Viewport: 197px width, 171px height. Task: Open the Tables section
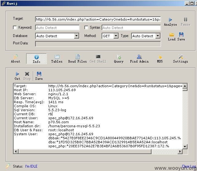point(57,59)
